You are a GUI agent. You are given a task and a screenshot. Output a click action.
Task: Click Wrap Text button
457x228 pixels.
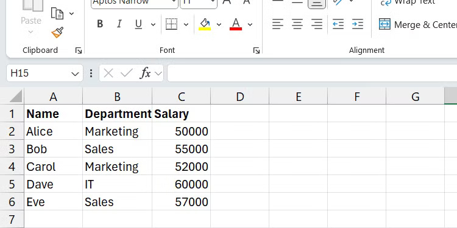[x=408, y=2]
